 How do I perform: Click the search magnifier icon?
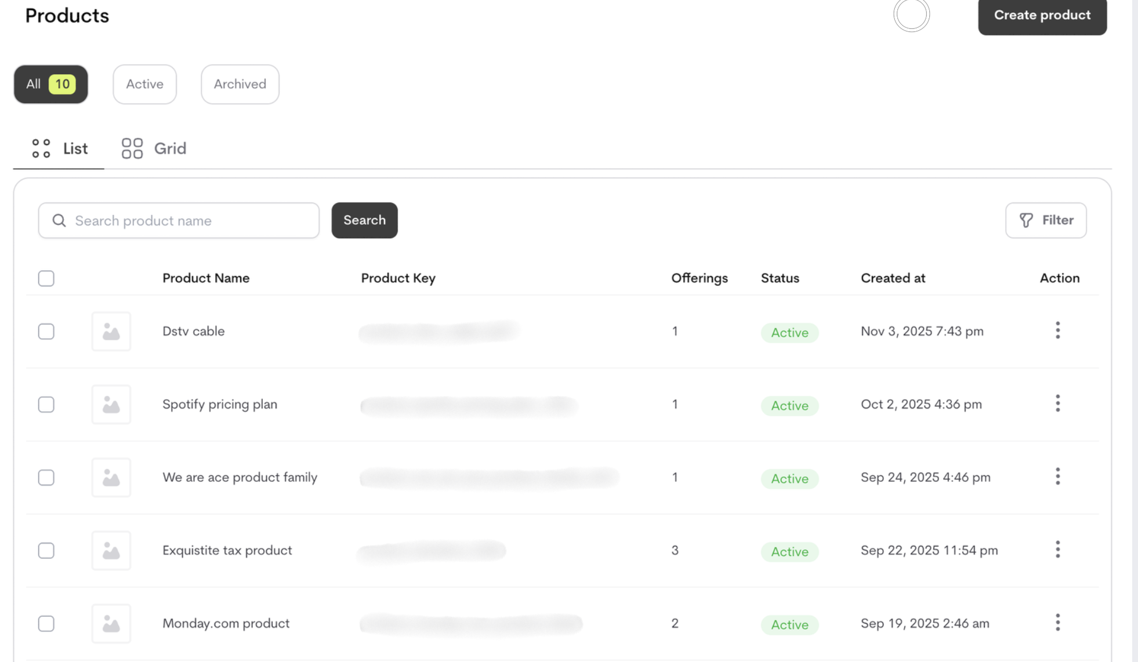tap(59, 220)
